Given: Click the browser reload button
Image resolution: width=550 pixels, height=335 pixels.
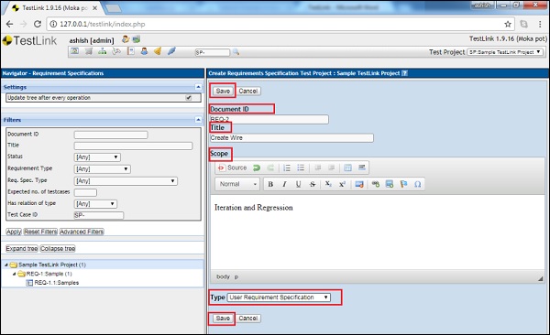Looking at the screenshot, I should coord(38,24).
